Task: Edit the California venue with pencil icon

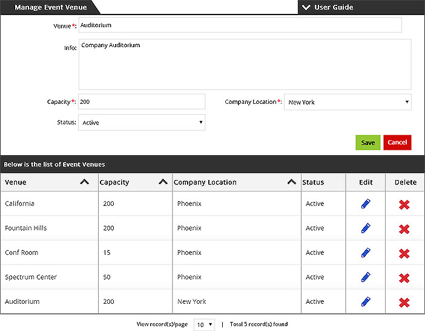Action: pos(366,204)
